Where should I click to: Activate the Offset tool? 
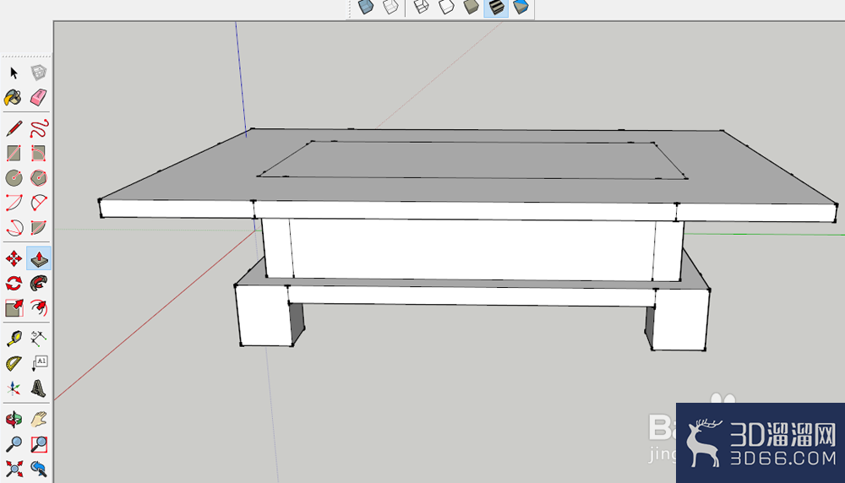(x=39, y=308)
